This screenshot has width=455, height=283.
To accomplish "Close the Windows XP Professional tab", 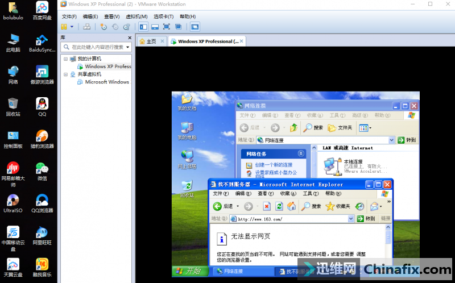I will (241, 41).
